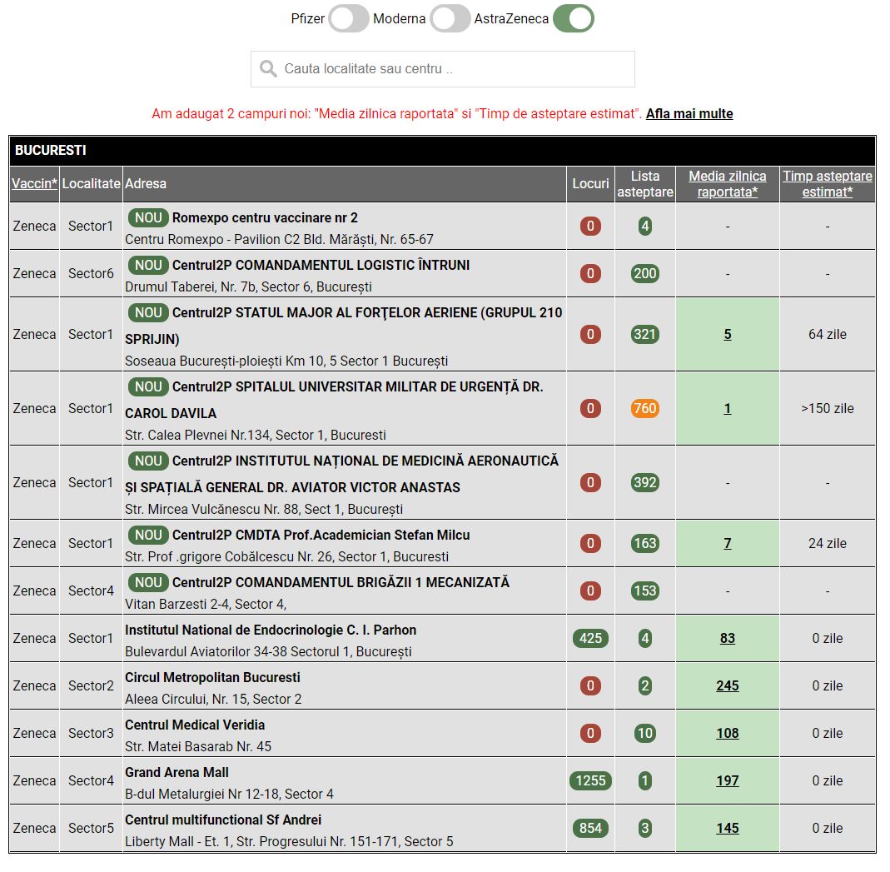Click waiting list badge 2 for Circul Metropolitan
The image size is (890, 872).
(x=644, y=685)
